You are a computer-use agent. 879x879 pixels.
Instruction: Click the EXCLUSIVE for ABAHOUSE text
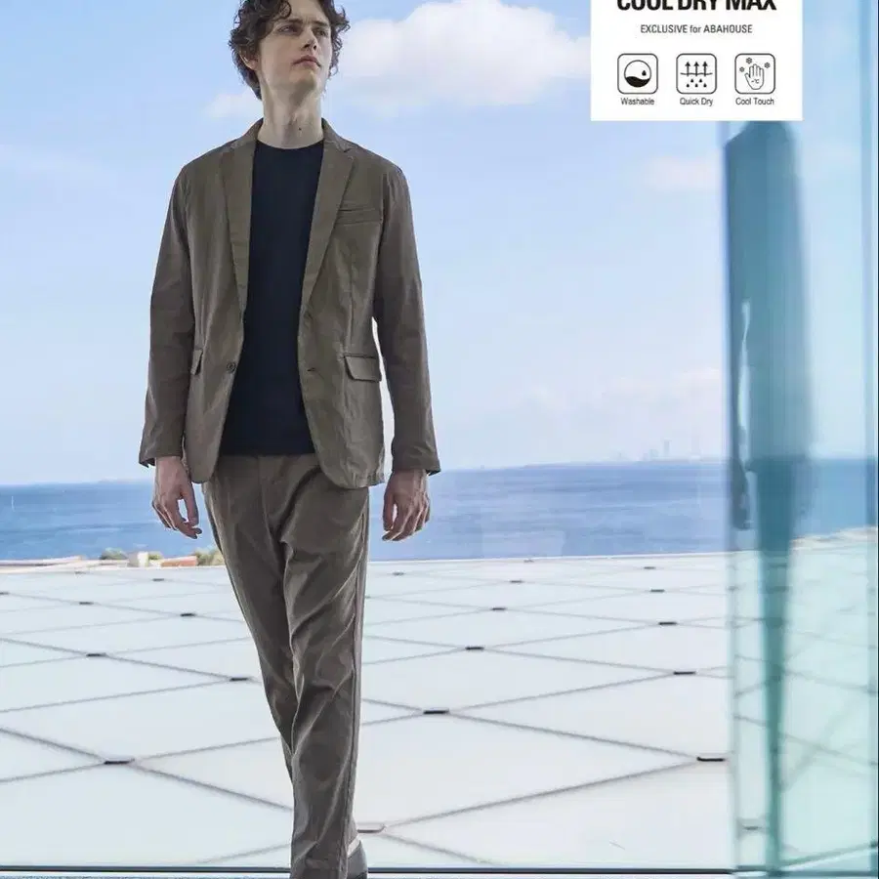point(695,29)
